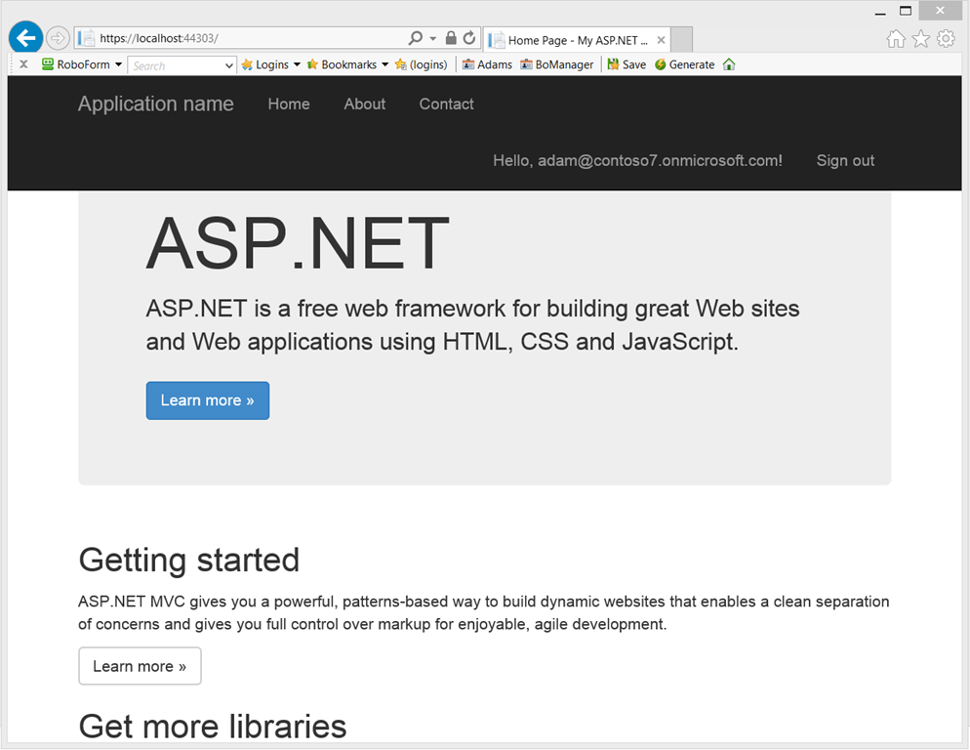The height and width of the screenshot is (750, 970).
Task: Click the ASP.NET jumbotron heading
Action: [298, 243]
